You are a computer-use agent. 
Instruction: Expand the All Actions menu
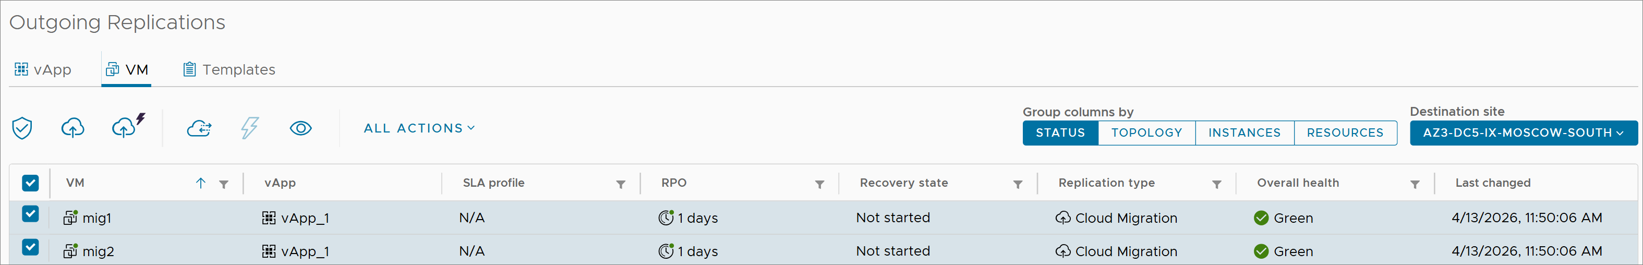419,128
